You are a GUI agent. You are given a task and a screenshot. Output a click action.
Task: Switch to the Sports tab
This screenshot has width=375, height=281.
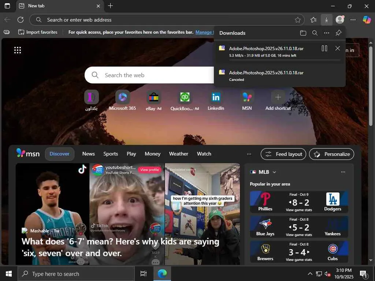tap(111, 154)
